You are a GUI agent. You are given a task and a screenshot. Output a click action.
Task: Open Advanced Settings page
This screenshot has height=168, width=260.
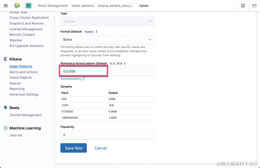[24, 94]
